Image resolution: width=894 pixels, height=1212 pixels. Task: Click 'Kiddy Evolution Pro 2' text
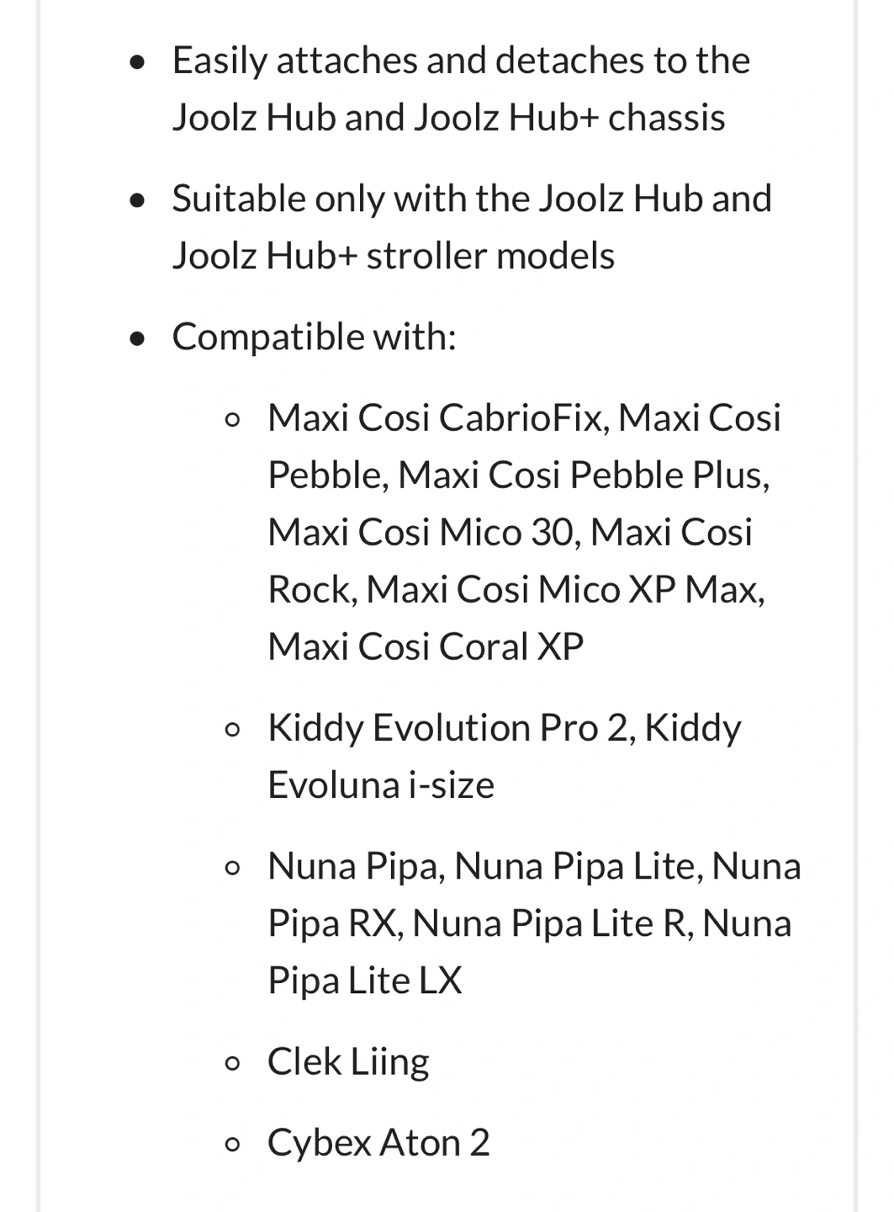tap(452, 729)
